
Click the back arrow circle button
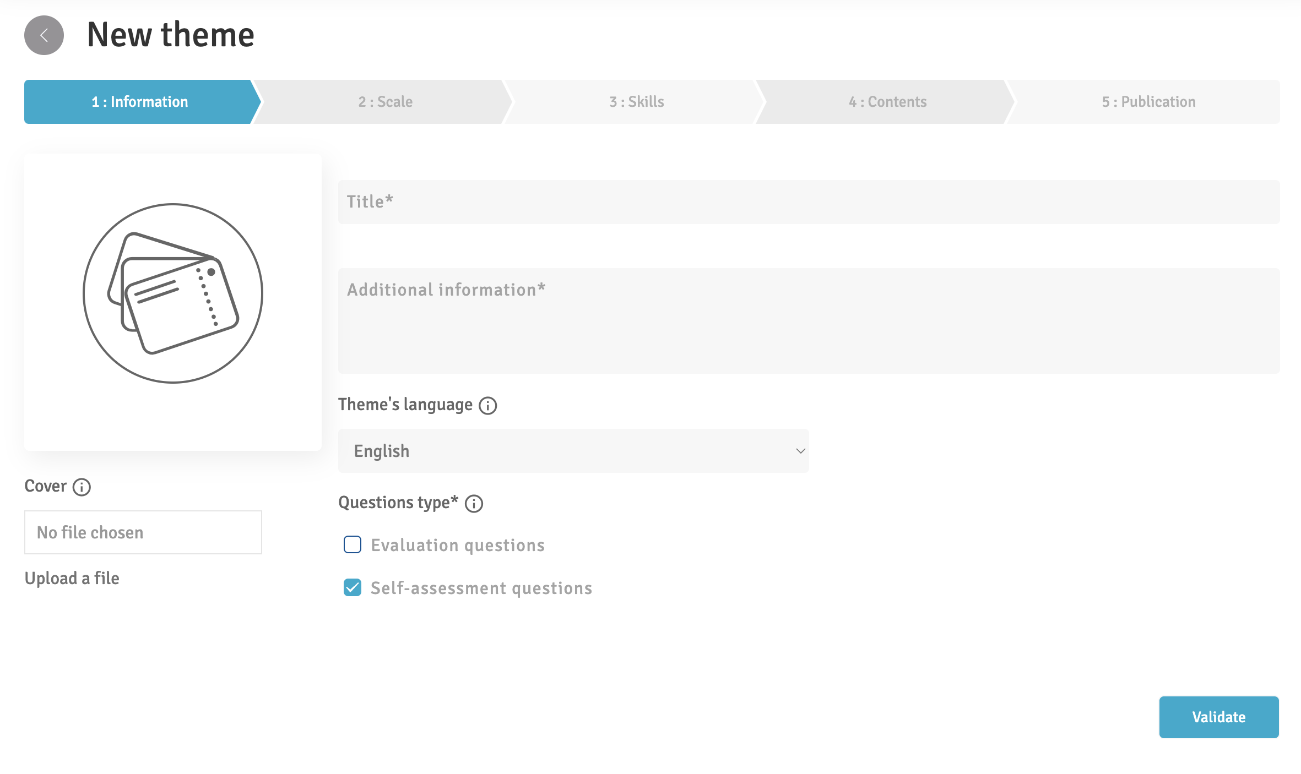coord(44,35)
